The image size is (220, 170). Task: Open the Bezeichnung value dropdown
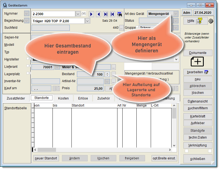coord(88,21)
